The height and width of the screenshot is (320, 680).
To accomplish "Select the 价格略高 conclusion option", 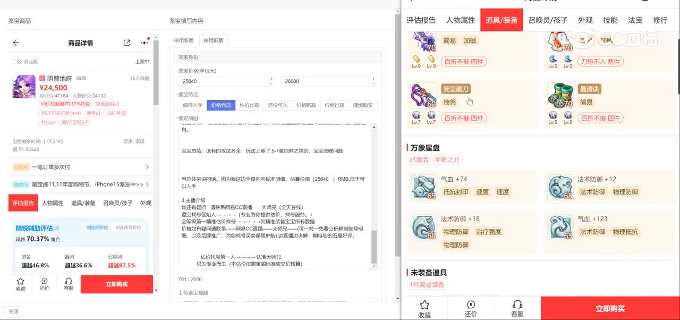I will (x=306, y=105).
